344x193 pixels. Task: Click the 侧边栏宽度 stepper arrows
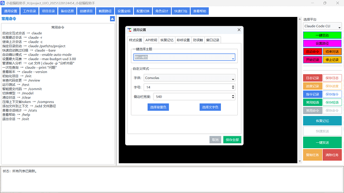click(233, 96)
